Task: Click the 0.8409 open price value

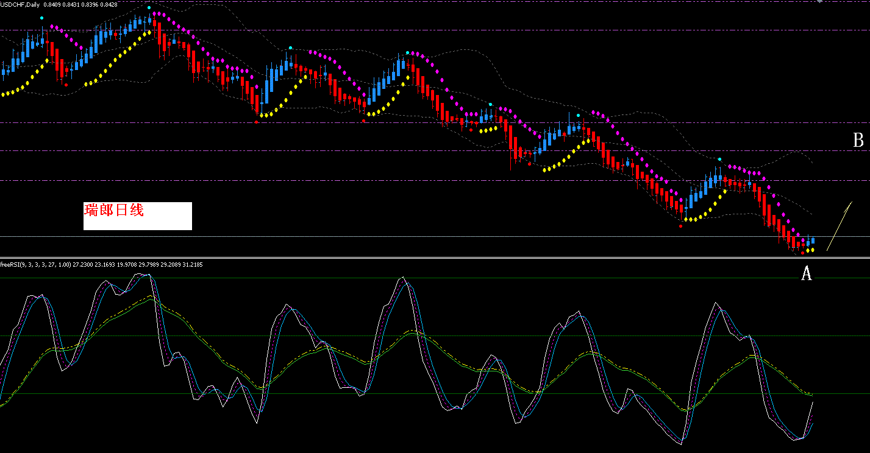Action: point(52,5)
